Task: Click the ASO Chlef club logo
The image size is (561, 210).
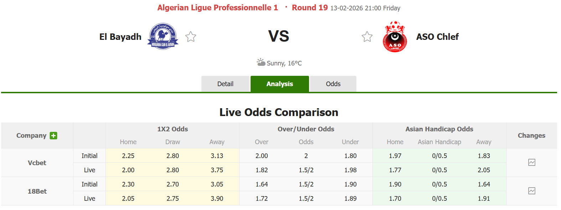Action: click(x=395, y=37)
